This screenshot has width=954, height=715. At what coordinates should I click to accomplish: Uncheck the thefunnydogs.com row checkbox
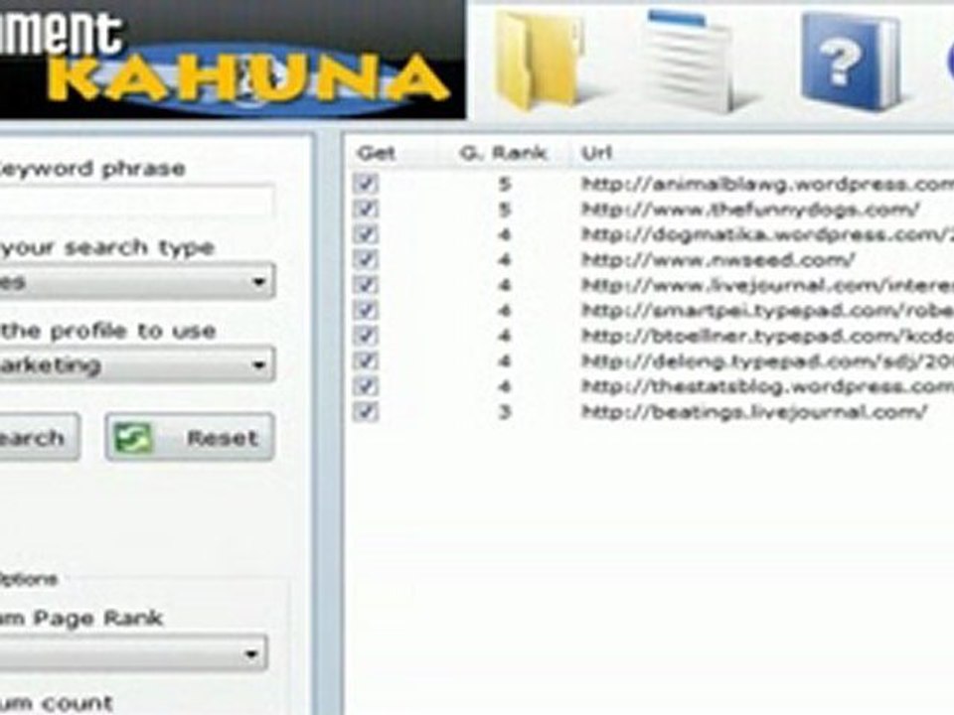[x=366, y=210]
